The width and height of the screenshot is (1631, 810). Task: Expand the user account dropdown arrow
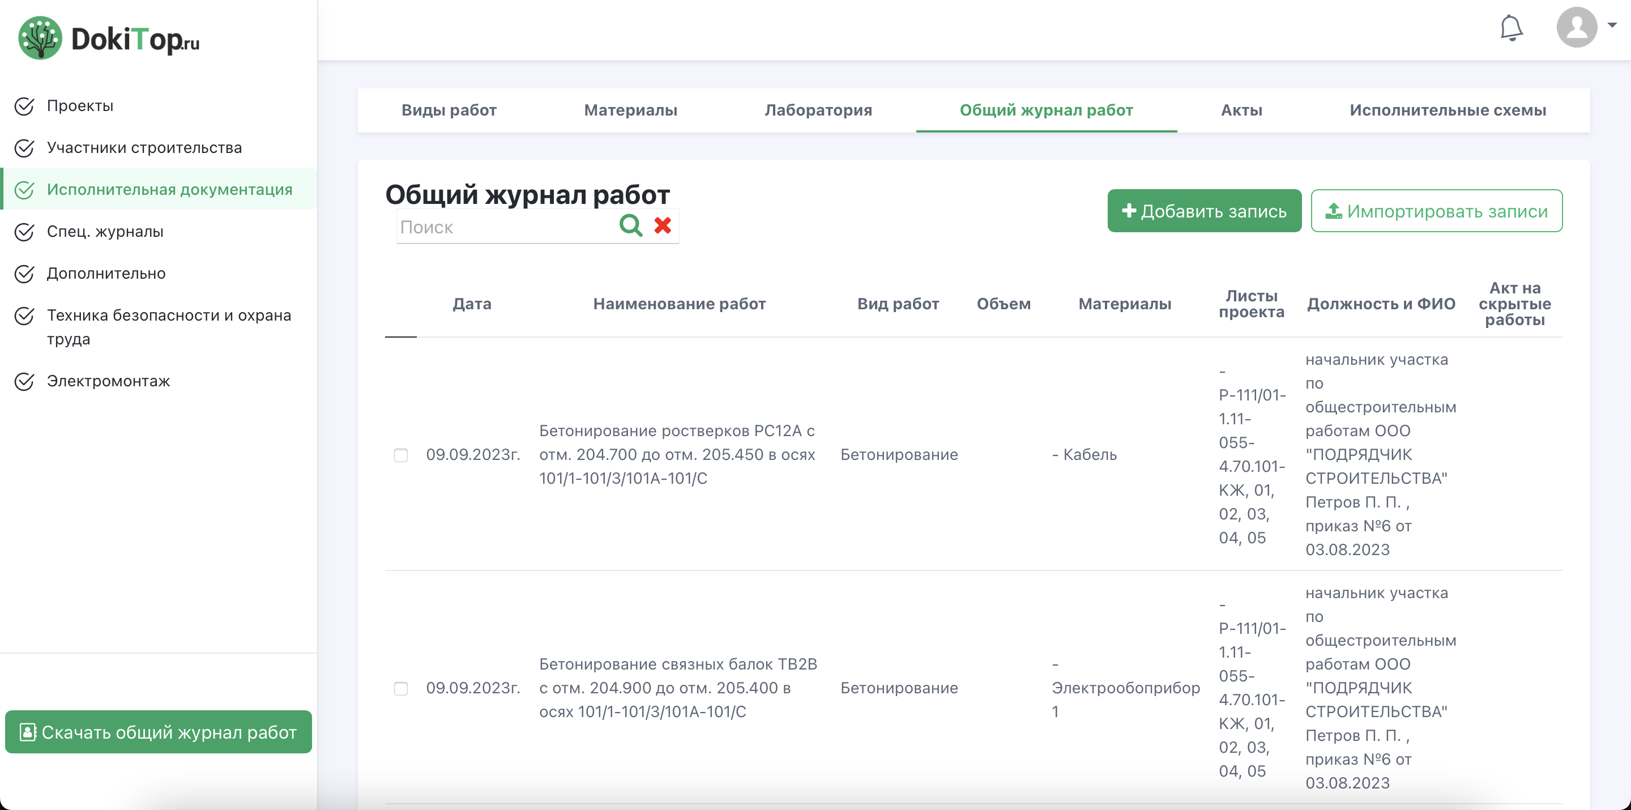[1612, 25]
